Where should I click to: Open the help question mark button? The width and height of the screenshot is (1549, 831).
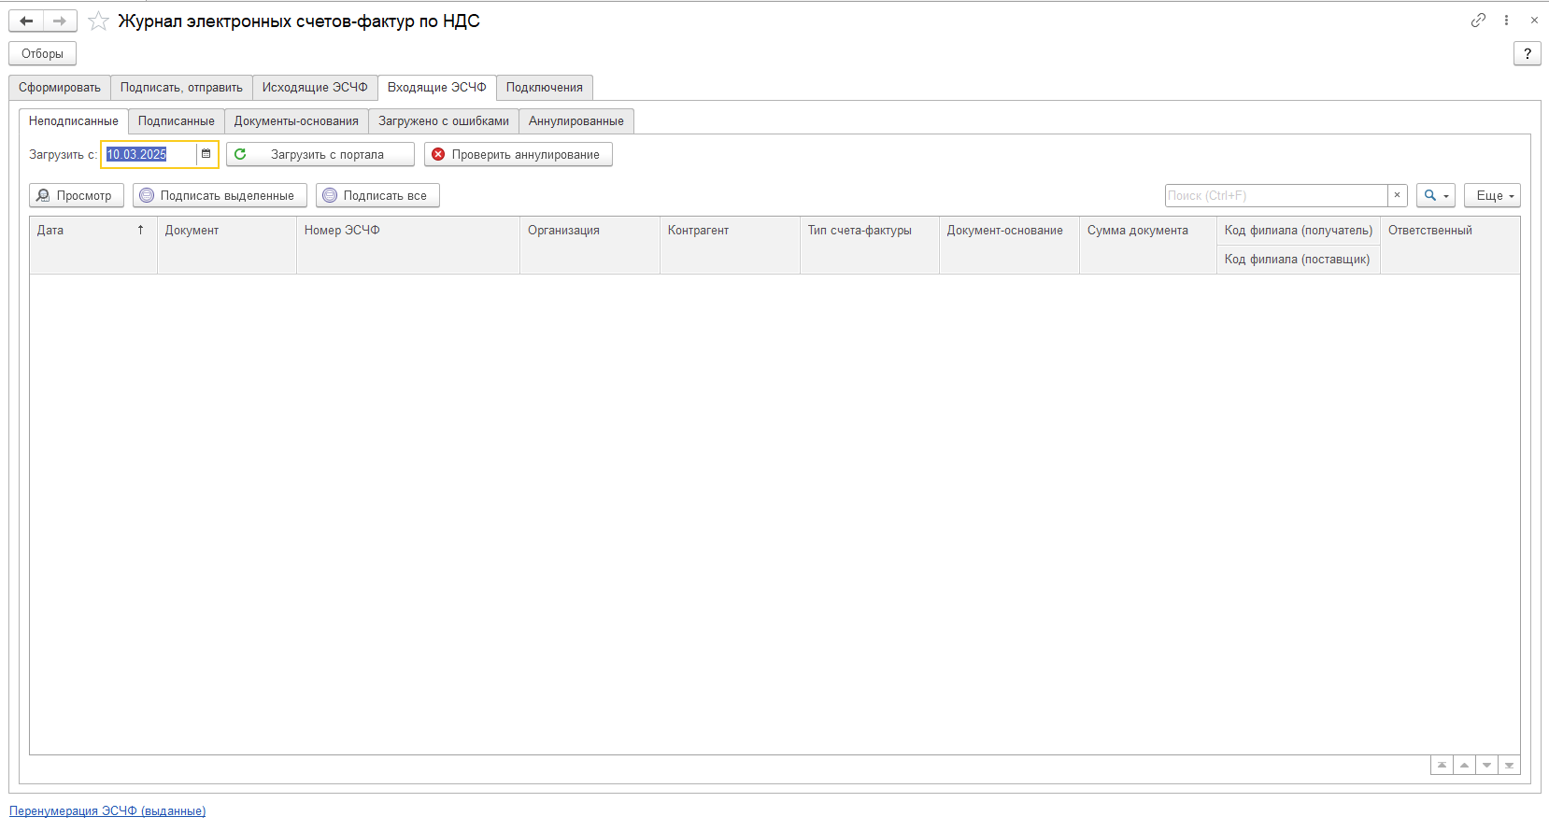pyautogui.click(x=1527, y=53)
